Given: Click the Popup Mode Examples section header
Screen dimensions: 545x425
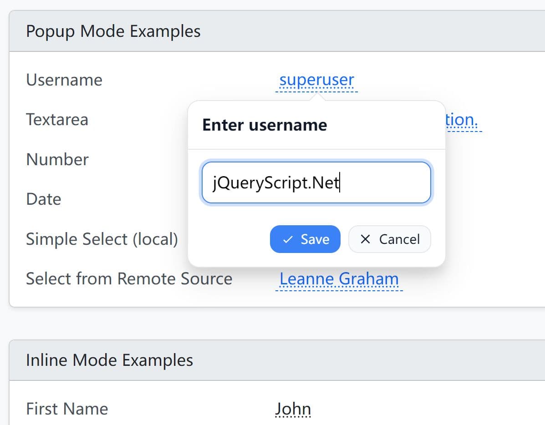Looking at the screenshot, I should (113, 31).
